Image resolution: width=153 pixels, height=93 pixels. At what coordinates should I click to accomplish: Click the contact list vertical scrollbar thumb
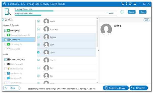97,33
